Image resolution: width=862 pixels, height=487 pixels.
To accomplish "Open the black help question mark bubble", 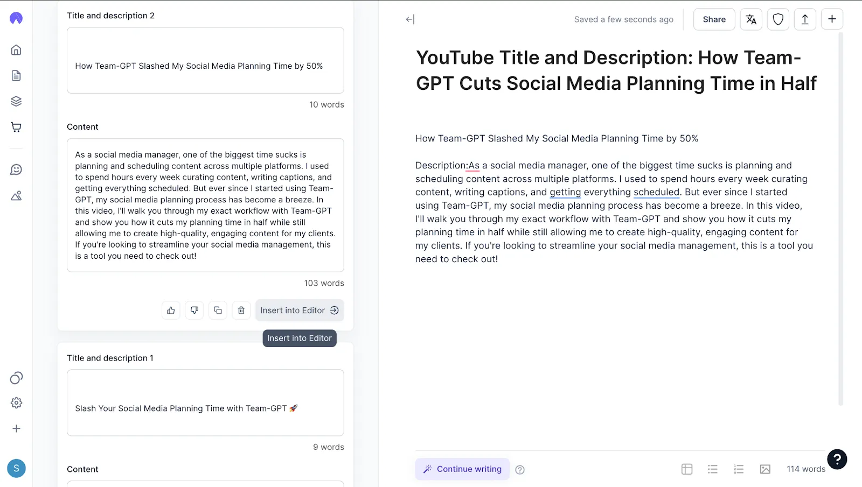I will 837,459.
